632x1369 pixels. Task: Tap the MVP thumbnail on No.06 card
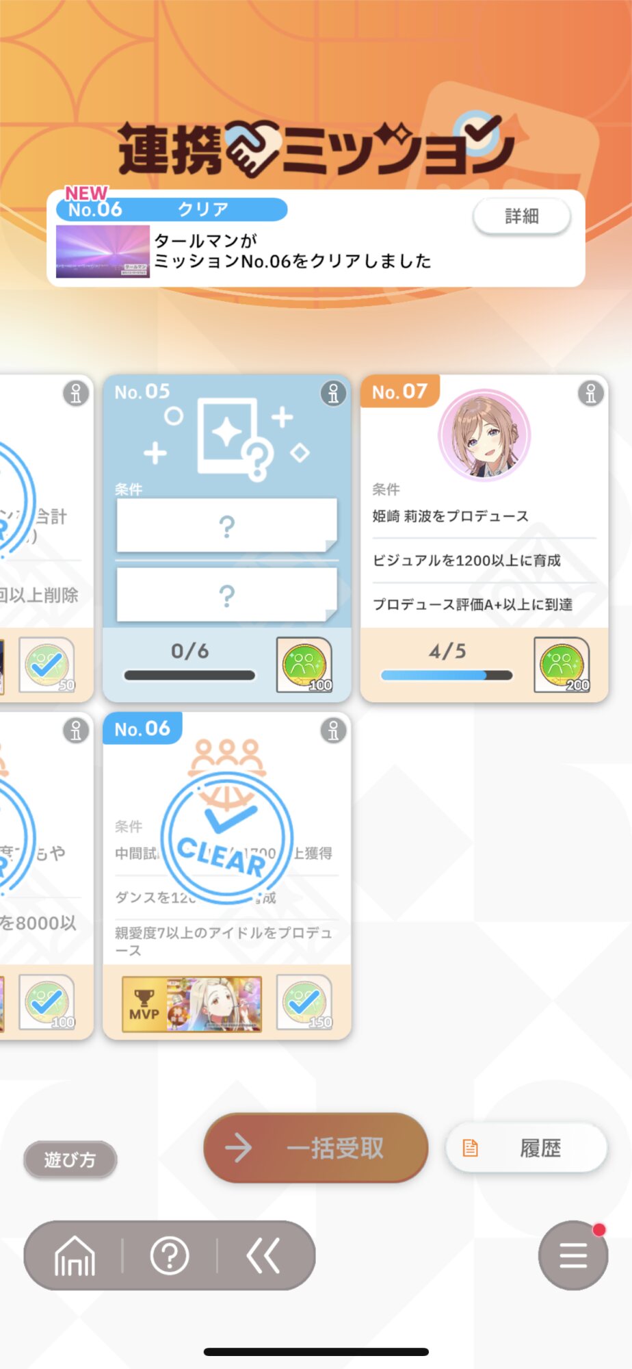192,1004
